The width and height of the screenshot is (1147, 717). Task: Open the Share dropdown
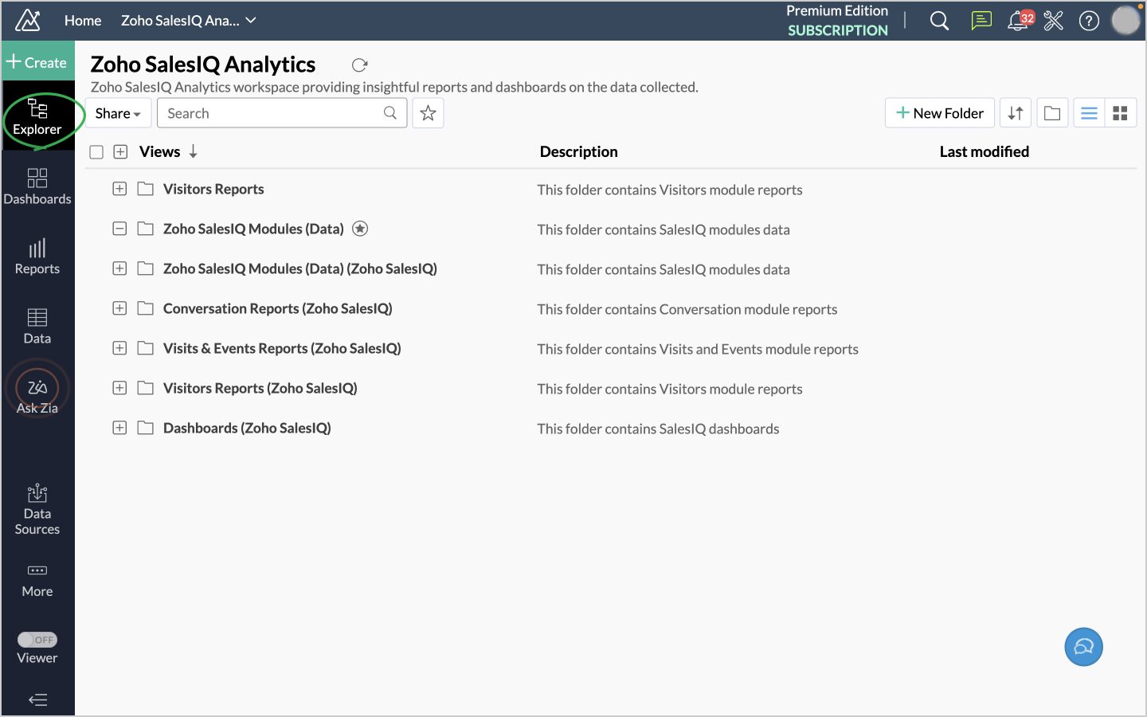tap(118, 113)
